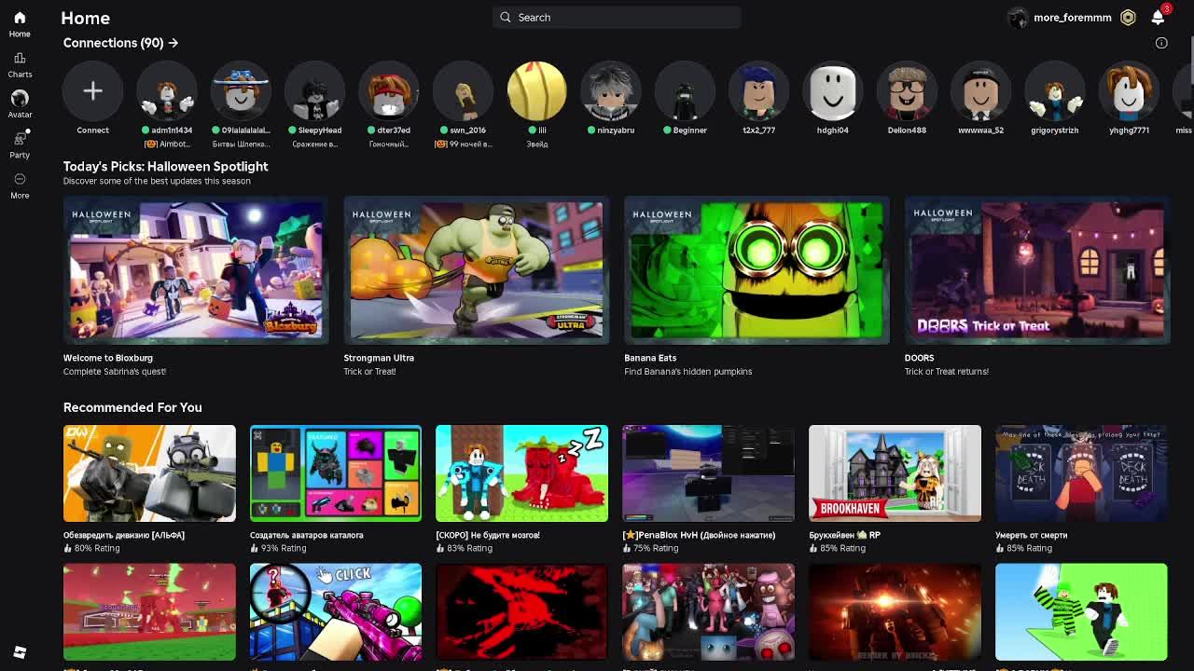Open the Welcome to Bloxburg thumbnail

196,270
